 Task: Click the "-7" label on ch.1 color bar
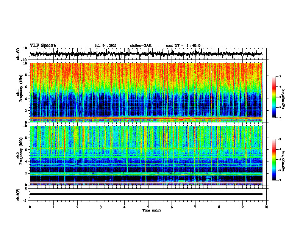coord(280,118)
